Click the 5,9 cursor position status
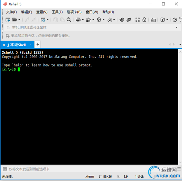 pos(125,177)
